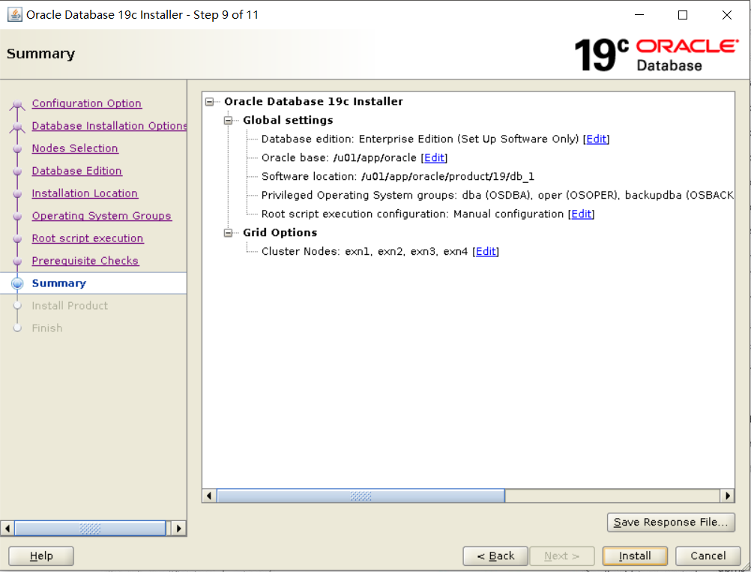Minimize the installer window
This screenshot has width=751, height=572.
pyautogui.click(x=639, y=15)
